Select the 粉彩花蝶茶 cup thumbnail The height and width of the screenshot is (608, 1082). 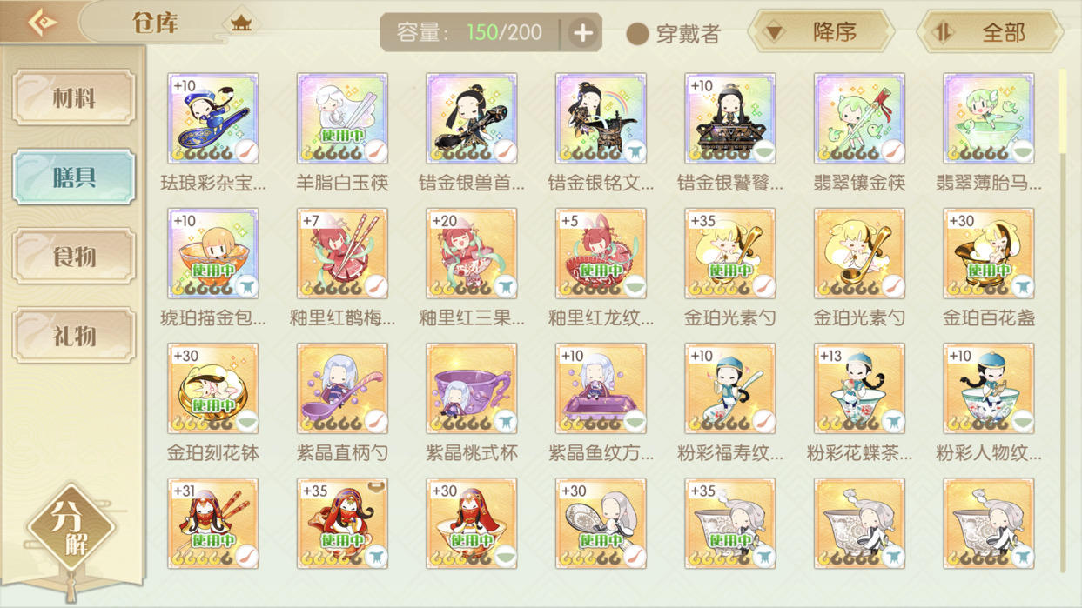(x=859, y=389)
